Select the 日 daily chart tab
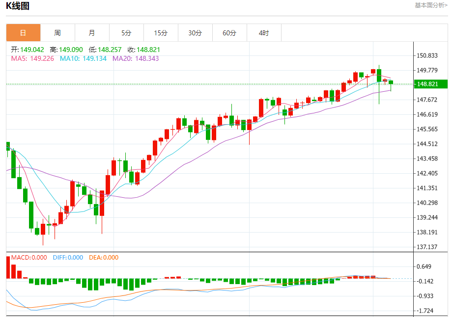453x317 pixels. tap(23, 32)
